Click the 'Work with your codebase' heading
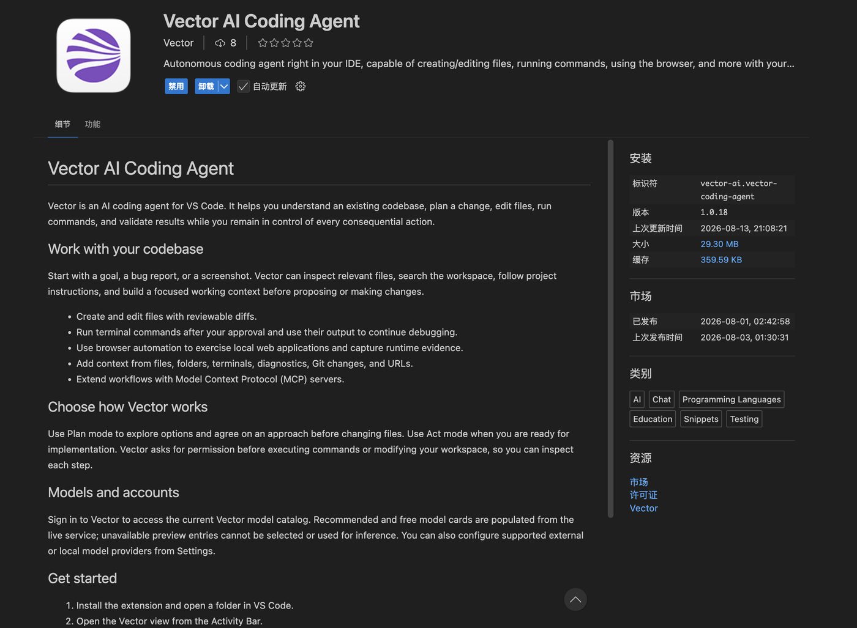Screen dimensions: 857x628 coord(125,249)
